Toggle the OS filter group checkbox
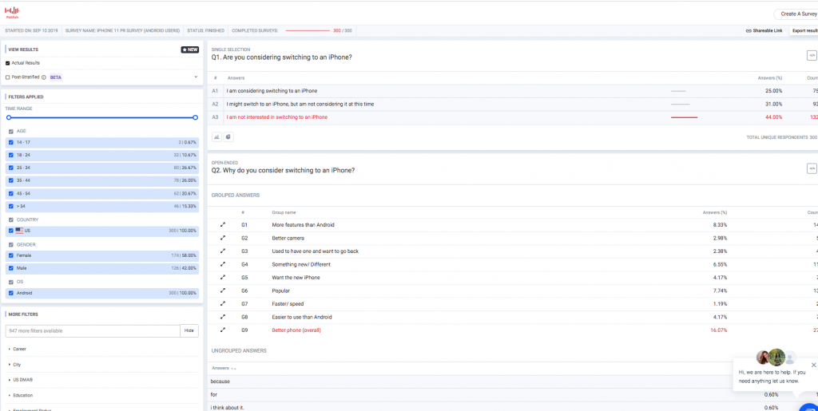Screen dimensions: 818x411 (11, 282)
